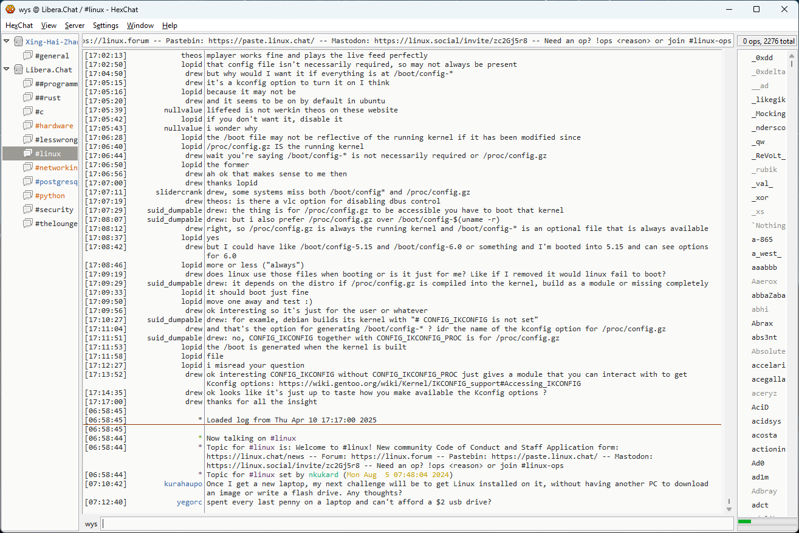Viewport: 799px width, 533px height.
Task: Collapse the Xing-Hai-Zhan server tree
Action: [7, 41]
